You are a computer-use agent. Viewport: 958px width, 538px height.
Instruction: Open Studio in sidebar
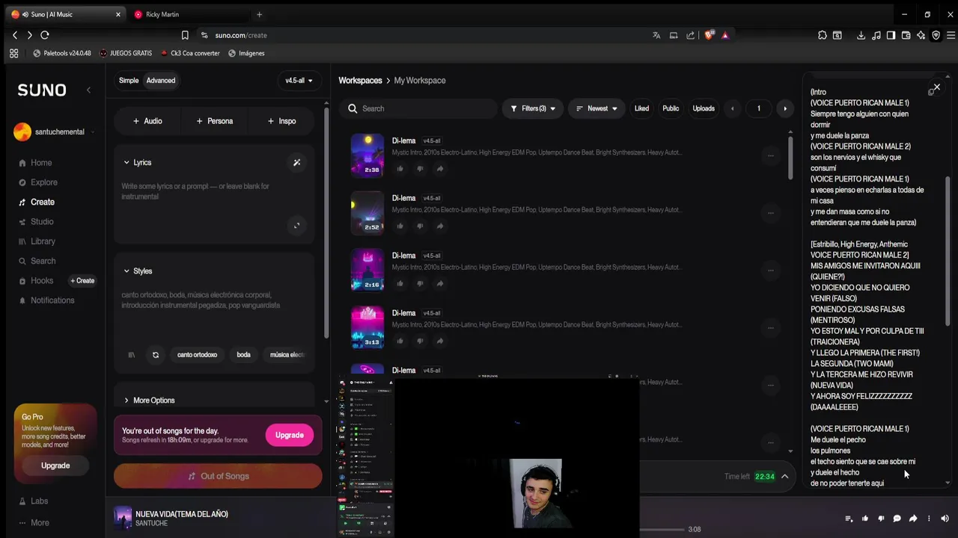pyautogui.click(x=36, y=222)
